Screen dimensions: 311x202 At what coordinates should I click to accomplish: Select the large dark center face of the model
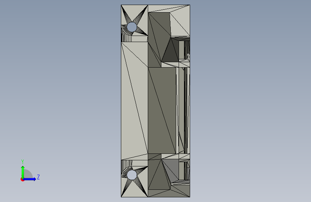(x=162, y=110)
